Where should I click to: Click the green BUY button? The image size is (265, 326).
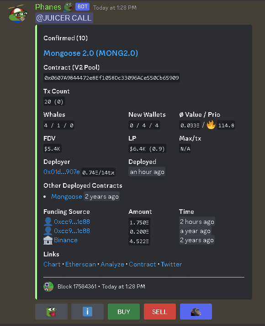[x=124, y=311]
